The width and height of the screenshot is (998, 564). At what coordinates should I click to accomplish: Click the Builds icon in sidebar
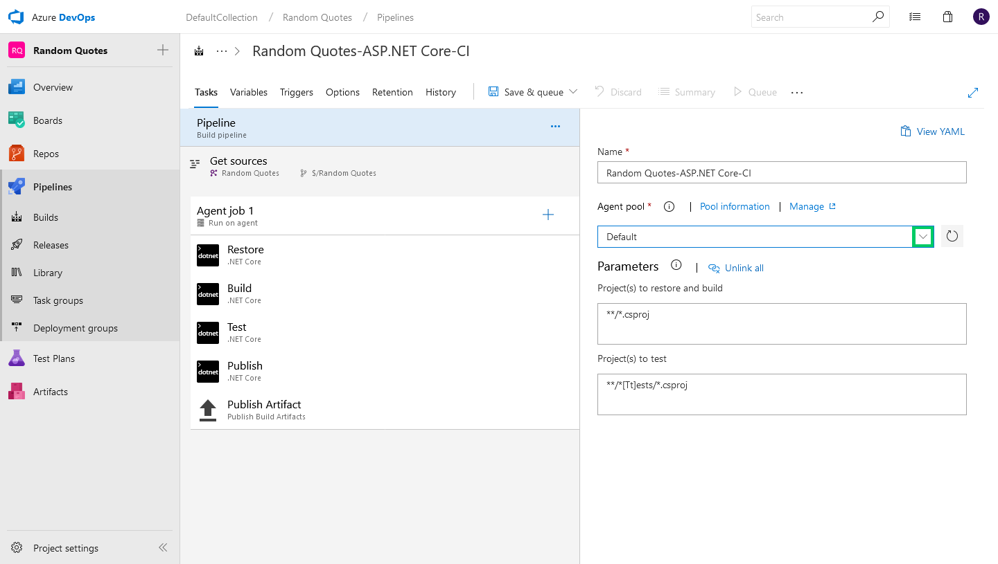click(x=17, y=217)
